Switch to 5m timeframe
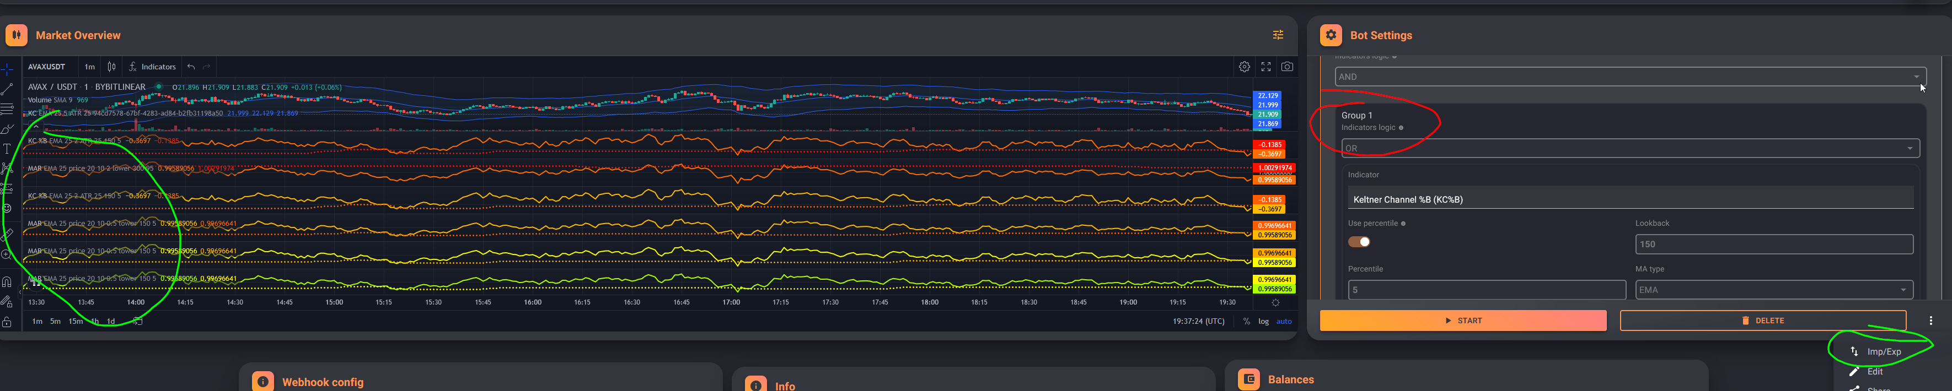1952x391 pixels. (55, 322)
